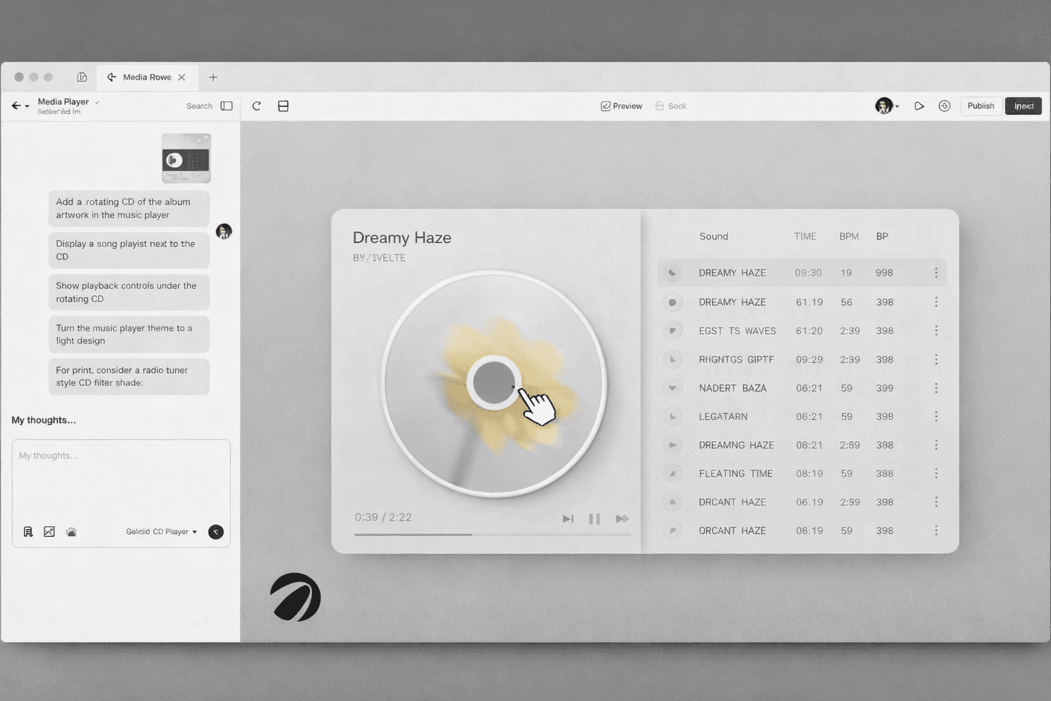Click the 'Show playback controls' message

[129, 292]
